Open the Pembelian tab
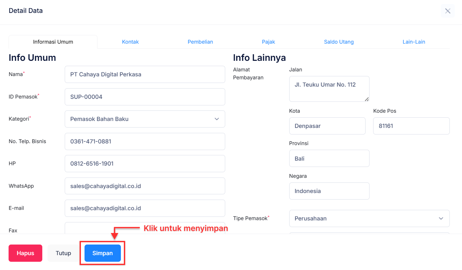The image size is (462, 270). (200, 42)
